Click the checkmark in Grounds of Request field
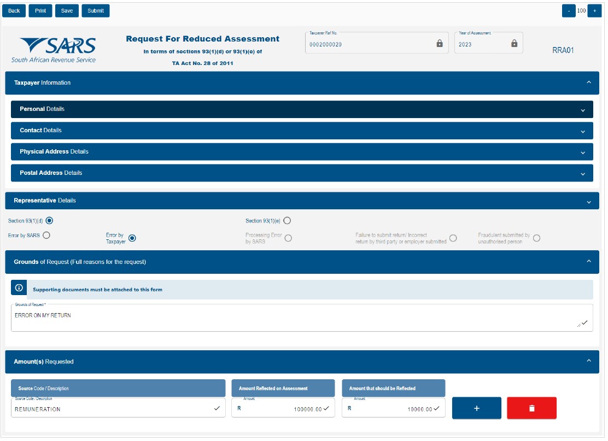Image resolution: width=608 pixels, height=441 pixels. pyautogui.click(x=584, y=322)
